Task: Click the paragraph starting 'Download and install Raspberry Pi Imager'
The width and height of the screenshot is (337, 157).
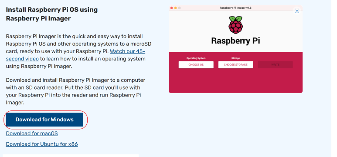Action: (76, 91)
